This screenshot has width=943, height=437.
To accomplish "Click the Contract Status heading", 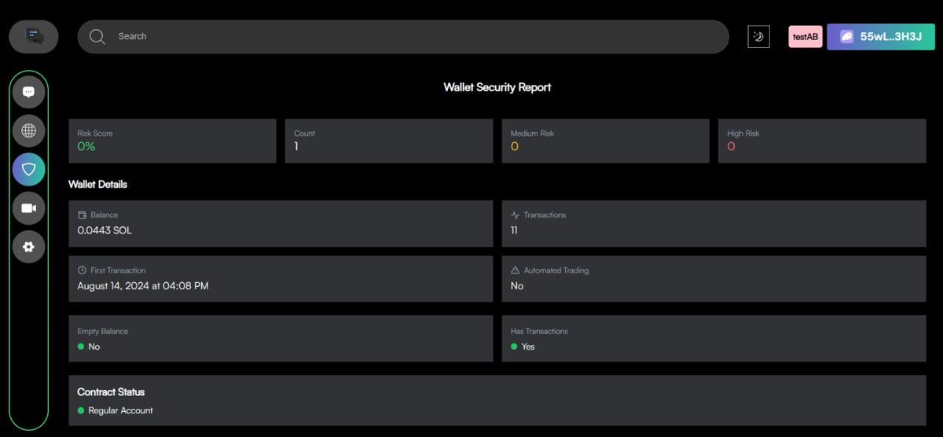I will click(111, 392).
